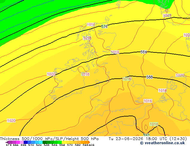Image resolution: width=190 pixels, height=146 pixels.
Task: Click the 510 legend value
Action: pyautogui.click(x=31, y=145)
